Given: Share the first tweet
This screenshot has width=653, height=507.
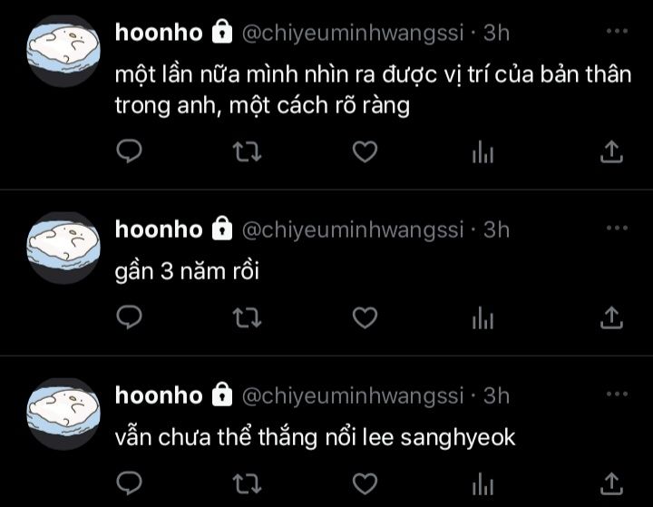Looking at the screenshot, I should click(611, 151).
